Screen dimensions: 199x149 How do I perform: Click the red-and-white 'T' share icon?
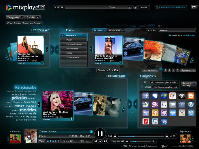[x=173, y=96]
